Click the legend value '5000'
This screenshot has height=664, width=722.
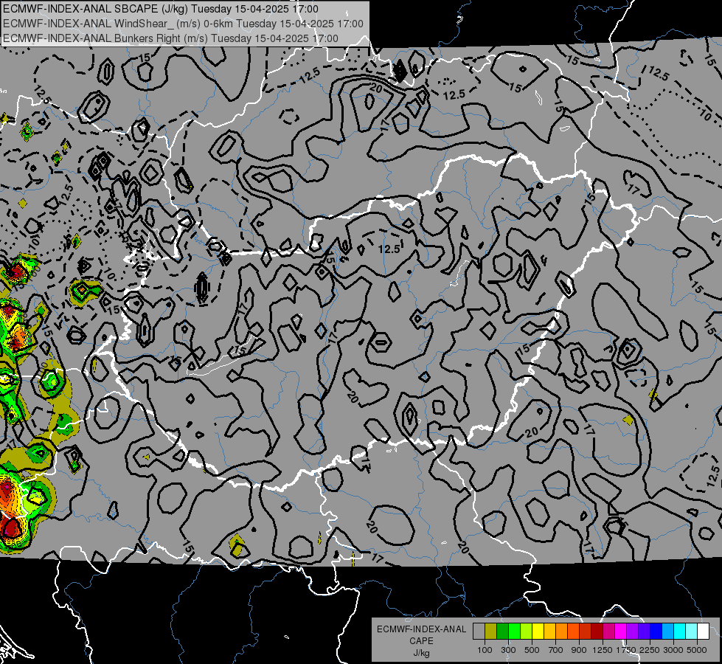pyautogui.click(x=697, y=650)
